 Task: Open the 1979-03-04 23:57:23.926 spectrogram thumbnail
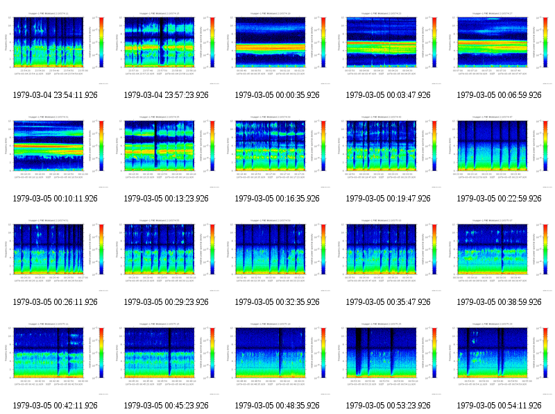(x=166, y=47)
